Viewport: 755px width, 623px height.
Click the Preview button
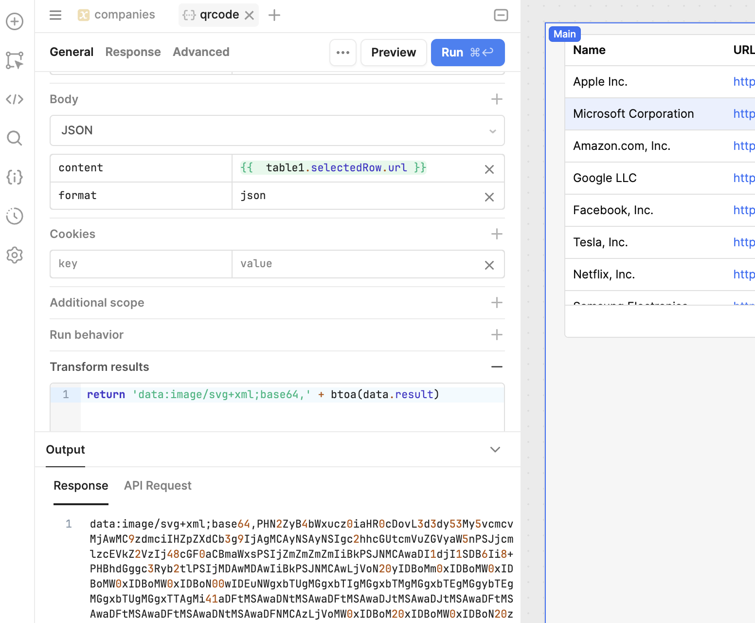(393, 53)
